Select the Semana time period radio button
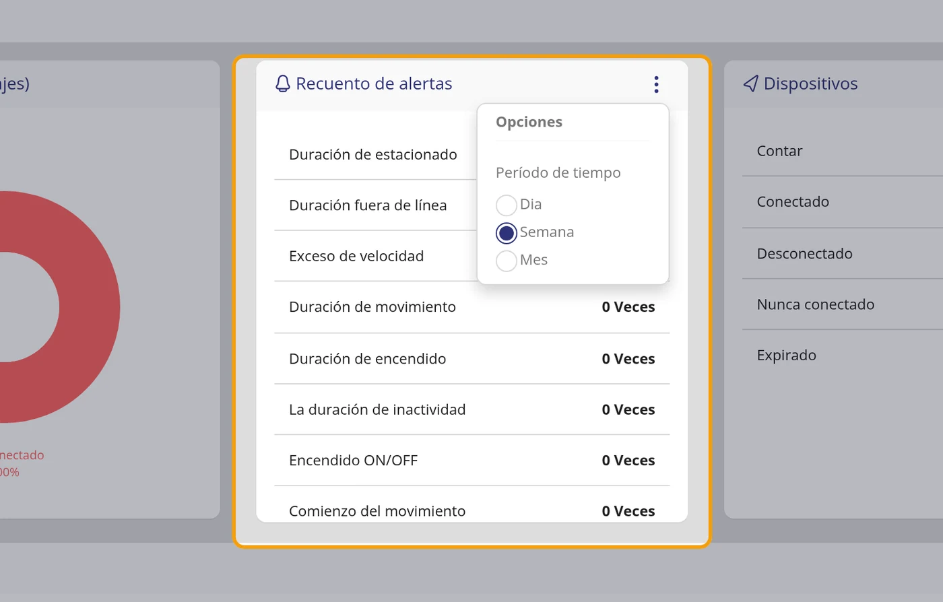Image resolution: width=943 pixels, height=602 pixels. [x=507, y=233]
